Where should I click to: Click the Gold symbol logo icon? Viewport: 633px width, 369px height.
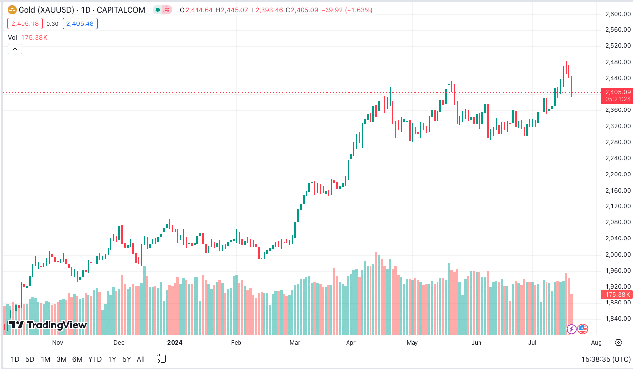pos(12,10)
